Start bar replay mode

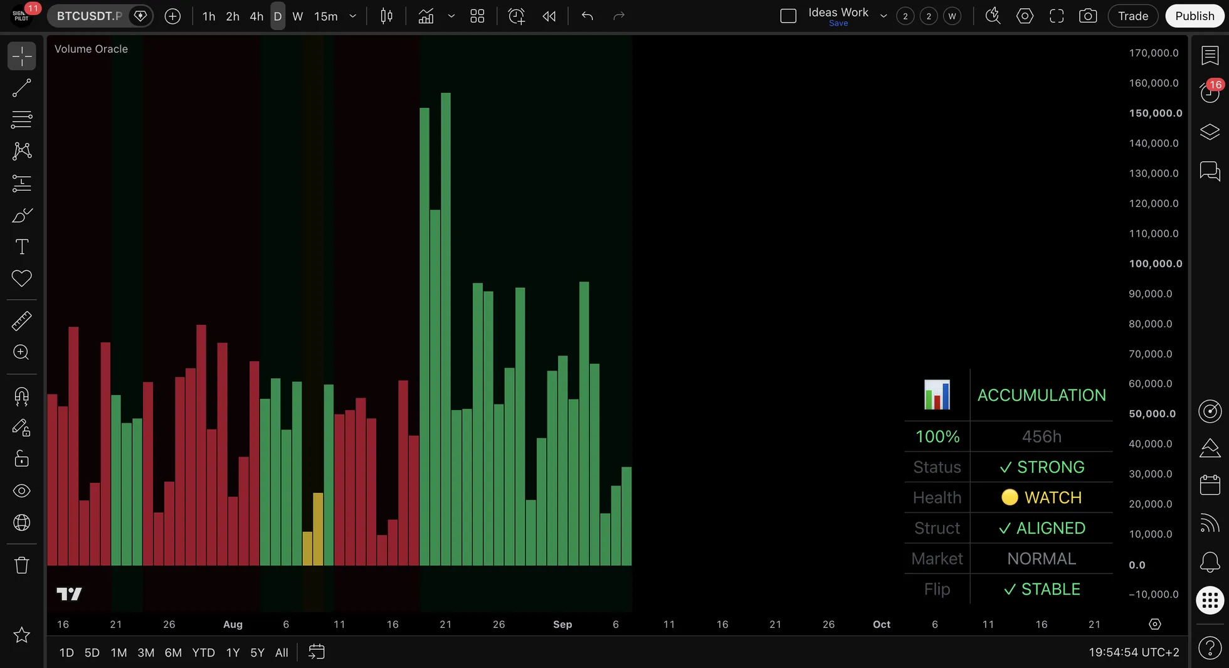point(549,16)
